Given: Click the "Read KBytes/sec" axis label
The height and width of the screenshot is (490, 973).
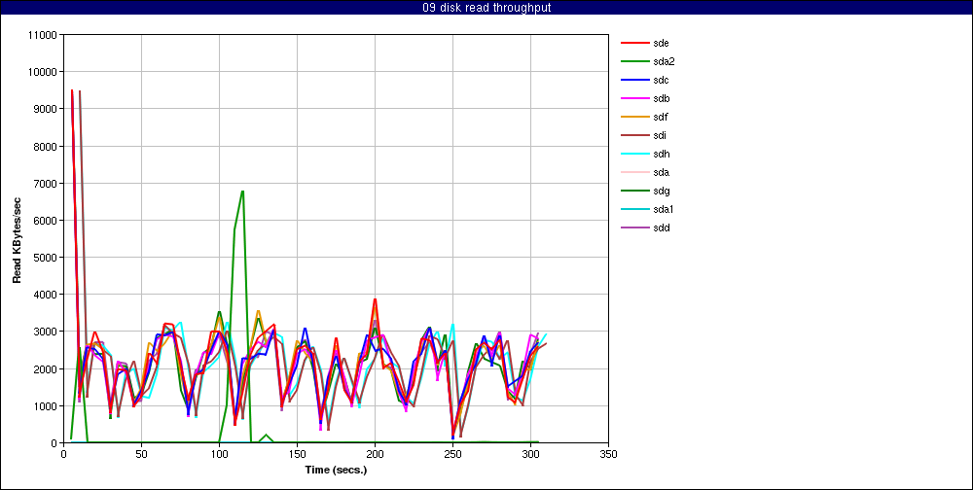Looking at the screenshot, I should (18, 239).
